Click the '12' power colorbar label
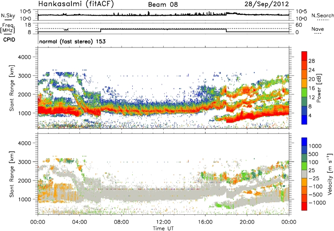Image resolution: width=334 pixels, height=231 pixels. [311, 98]
